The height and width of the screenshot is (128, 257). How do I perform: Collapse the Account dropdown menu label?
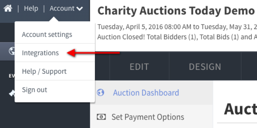(62, 8)
